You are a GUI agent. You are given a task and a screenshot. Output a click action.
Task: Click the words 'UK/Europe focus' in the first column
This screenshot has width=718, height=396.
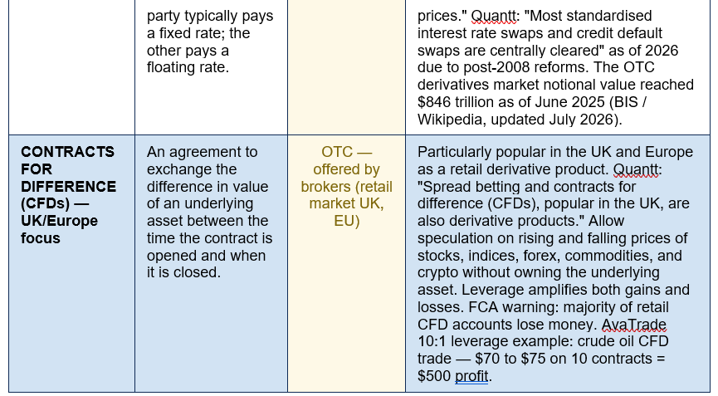[x=59, y=230]
